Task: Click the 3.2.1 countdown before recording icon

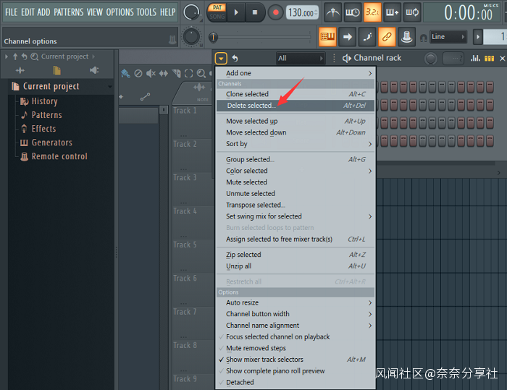Action: 372,12
